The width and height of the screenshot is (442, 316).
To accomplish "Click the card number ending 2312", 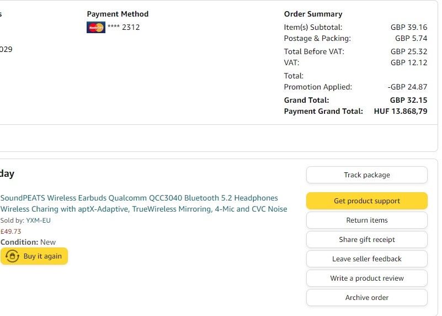I will 124,27.
